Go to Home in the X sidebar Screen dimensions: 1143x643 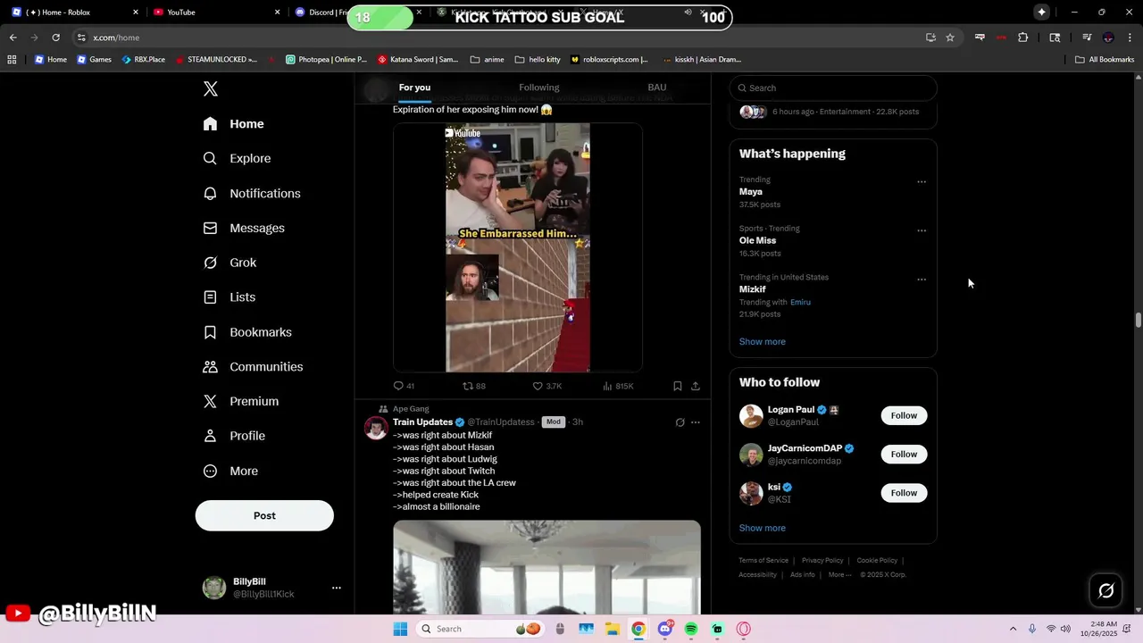pos(233,124)
